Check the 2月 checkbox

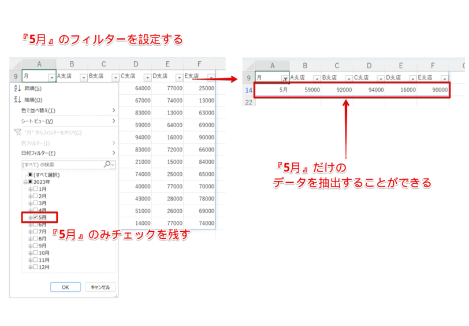[35, 196]
